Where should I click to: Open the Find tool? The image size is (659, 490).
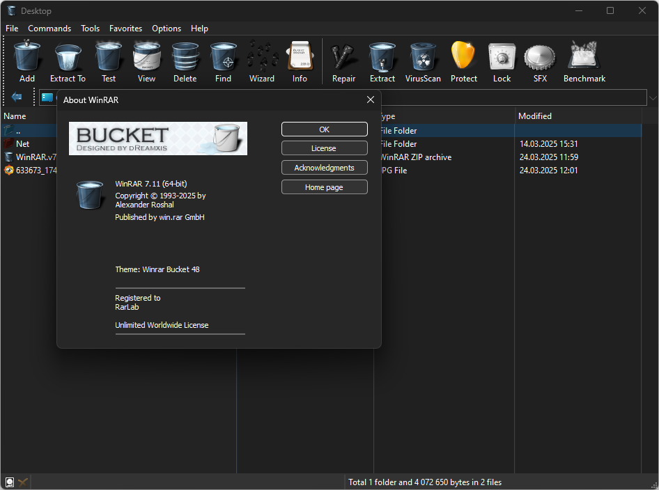tap(223, 61)
